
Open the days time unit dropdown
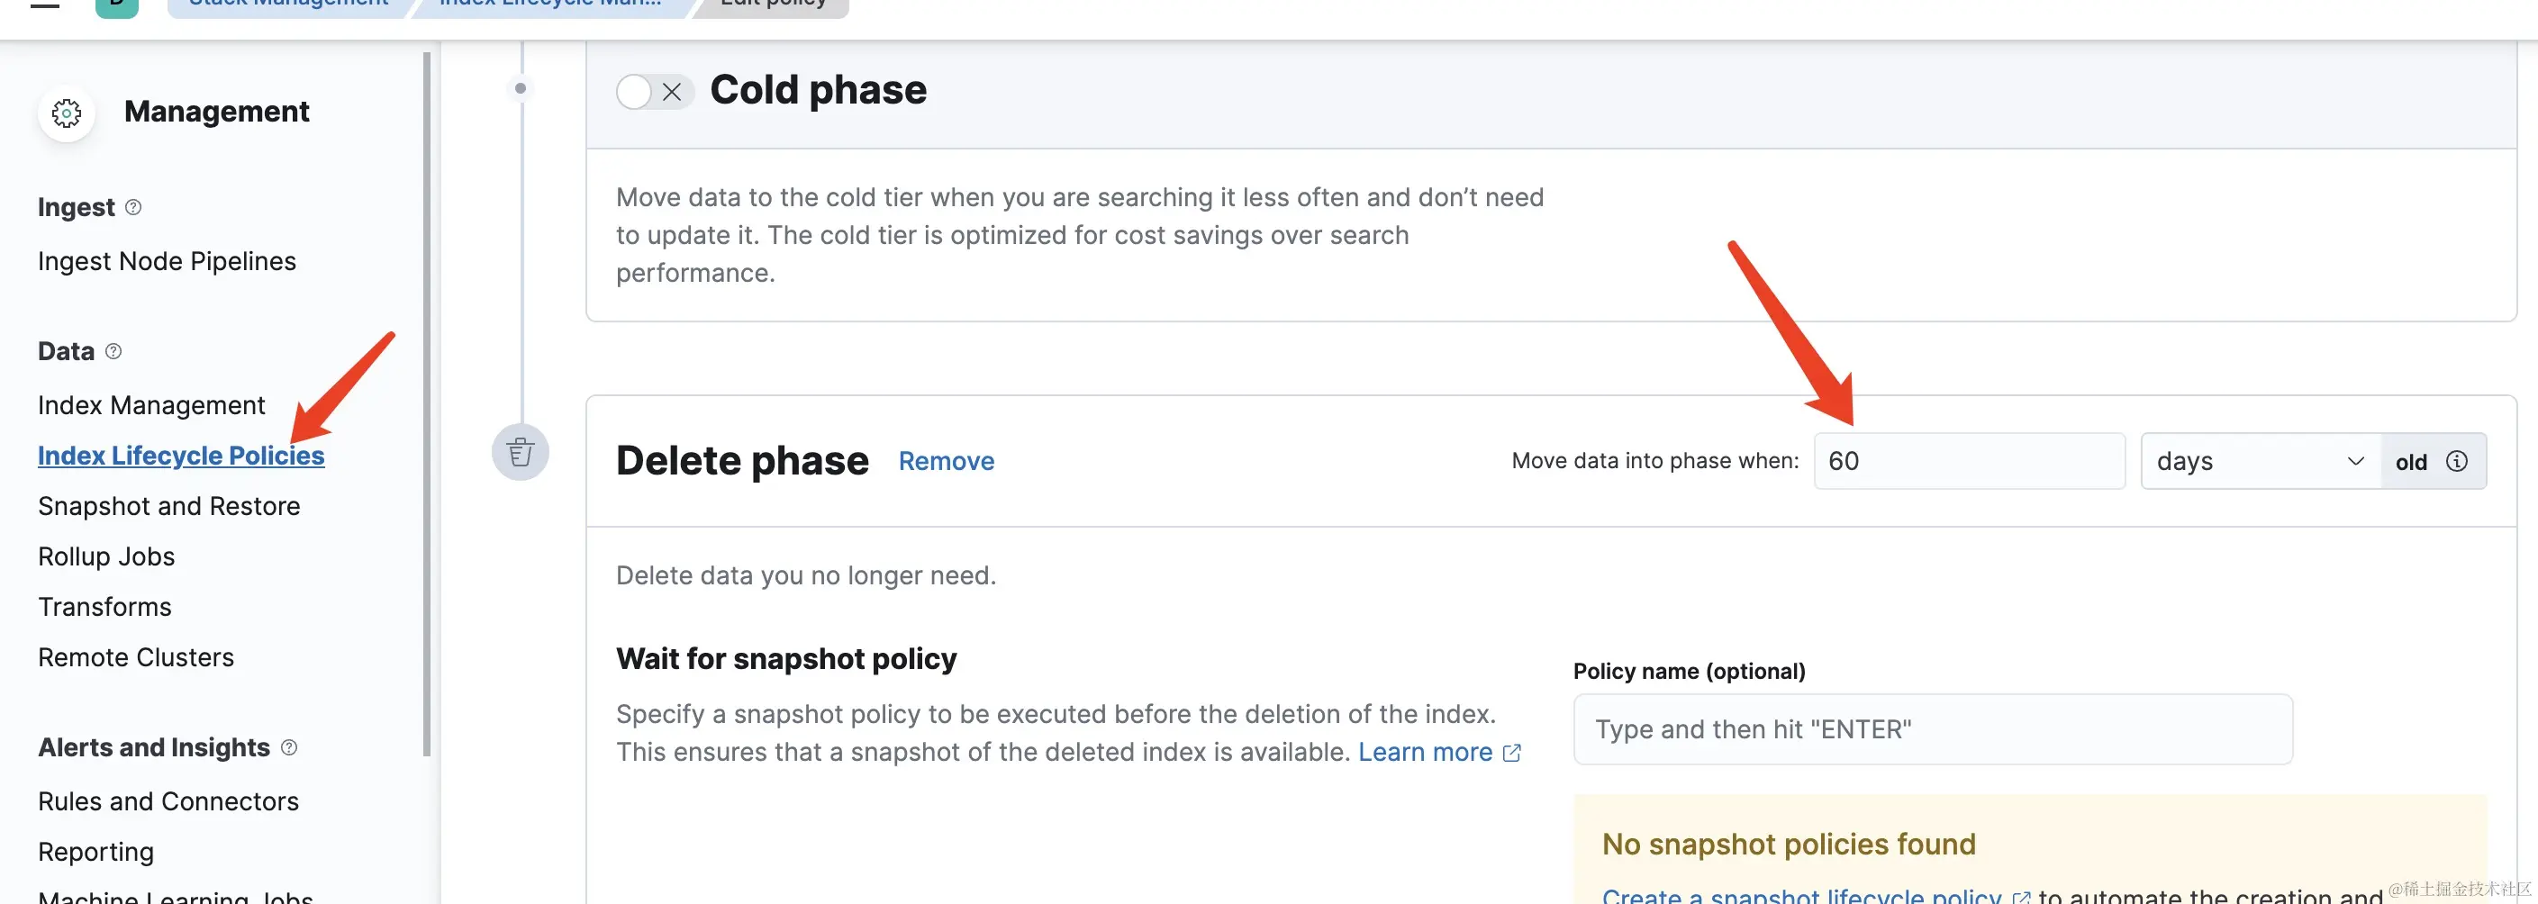[x=2259, y=461]
